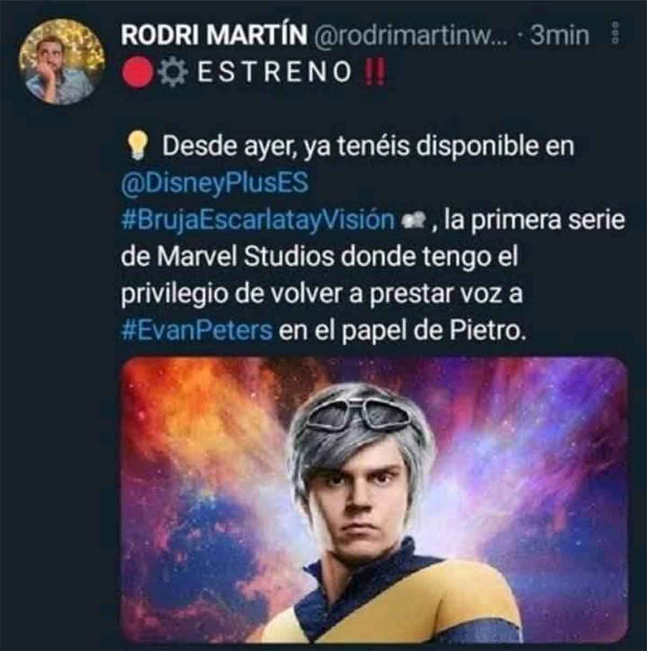The height and width of the screenshot is (651, 647).
Task: Click the gear emoji next to ESTRENO
Action: (x=174, y=72)
